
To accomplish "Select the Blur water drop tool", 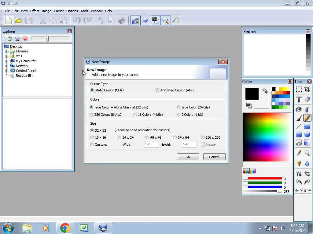I will 307,163.
